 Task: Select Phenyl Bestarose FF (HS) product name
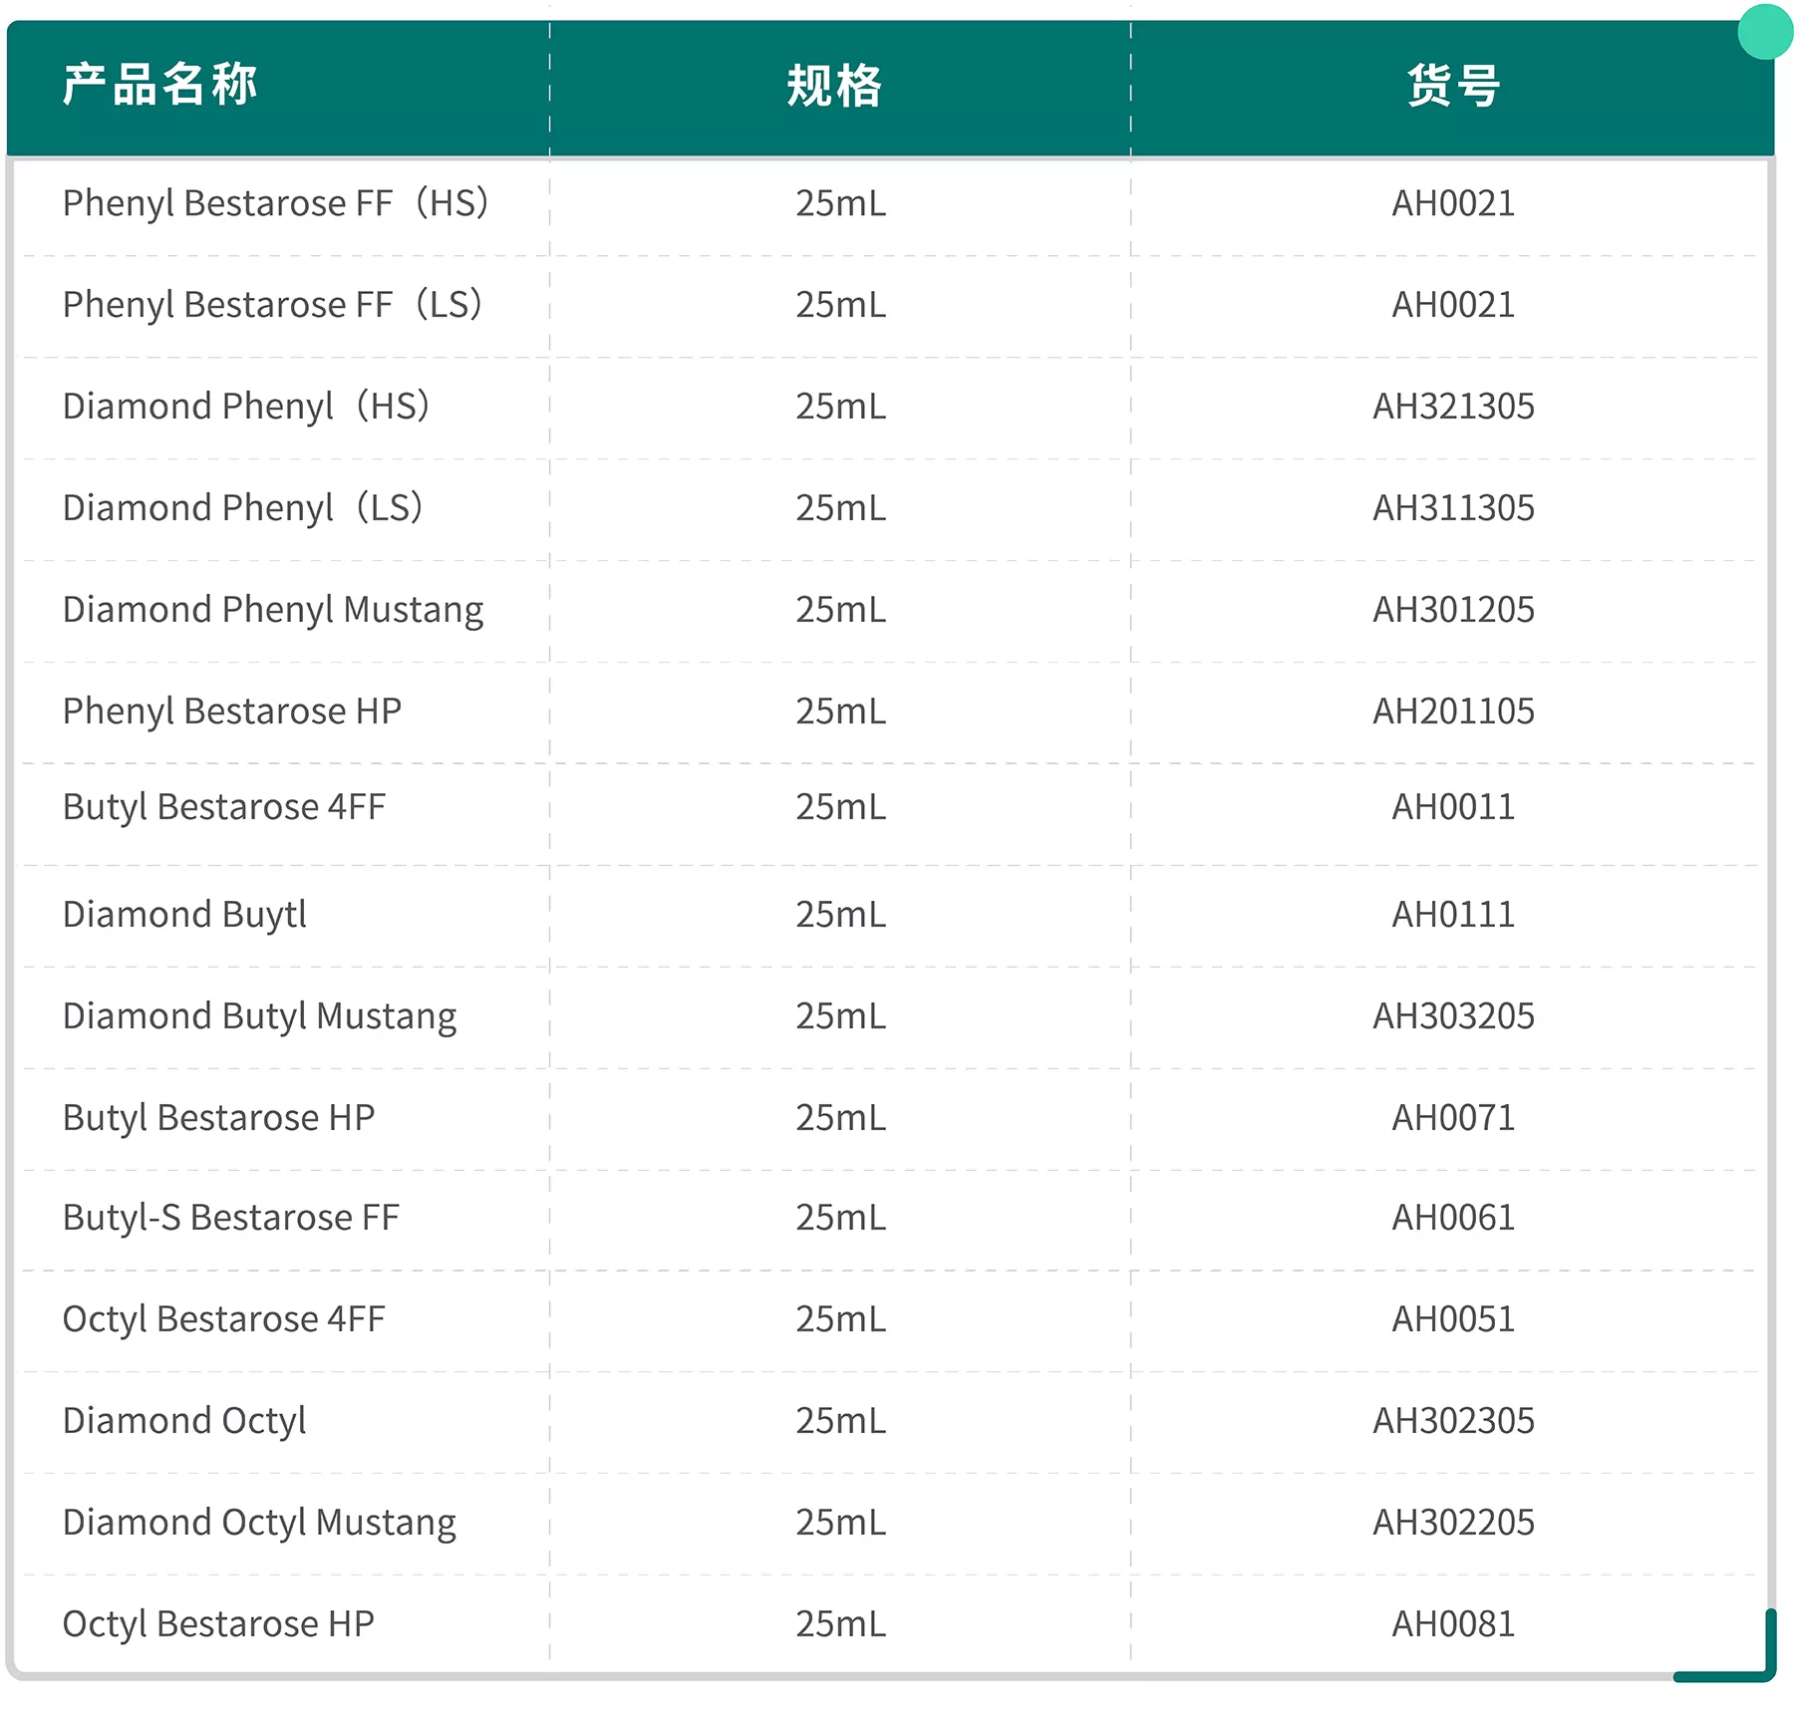point(276,203)
